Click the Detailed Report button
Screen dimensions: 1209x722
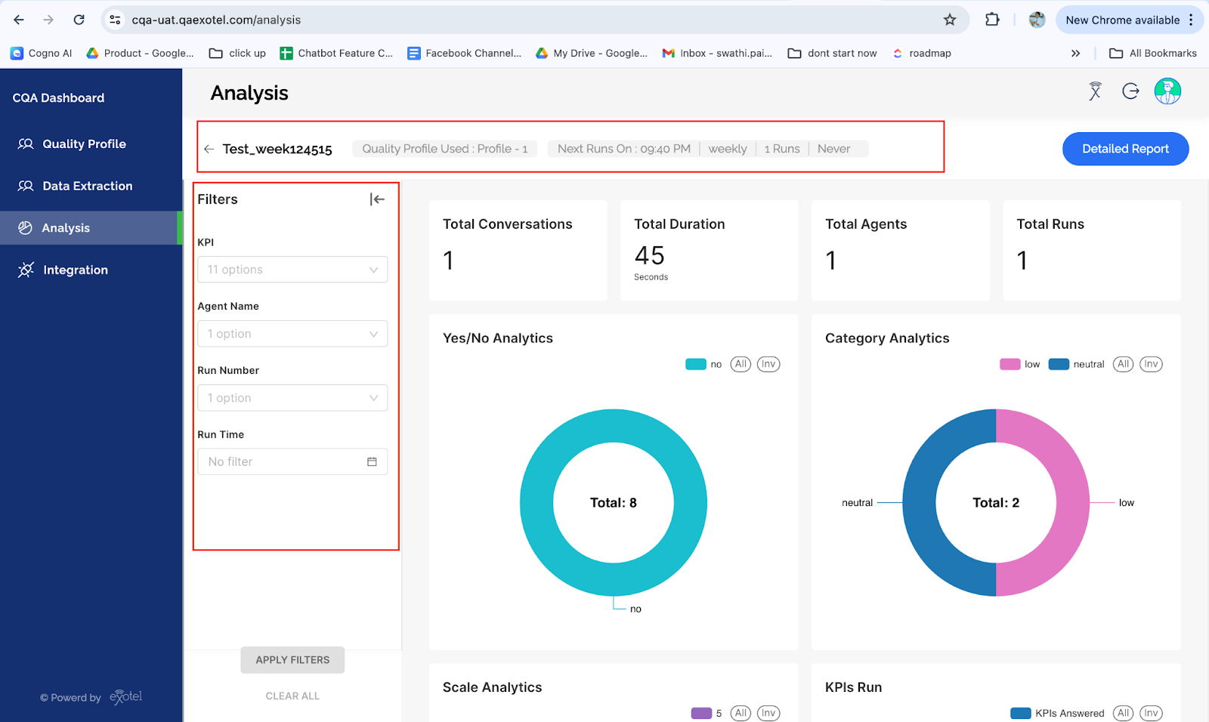(x=1125, y=149)
